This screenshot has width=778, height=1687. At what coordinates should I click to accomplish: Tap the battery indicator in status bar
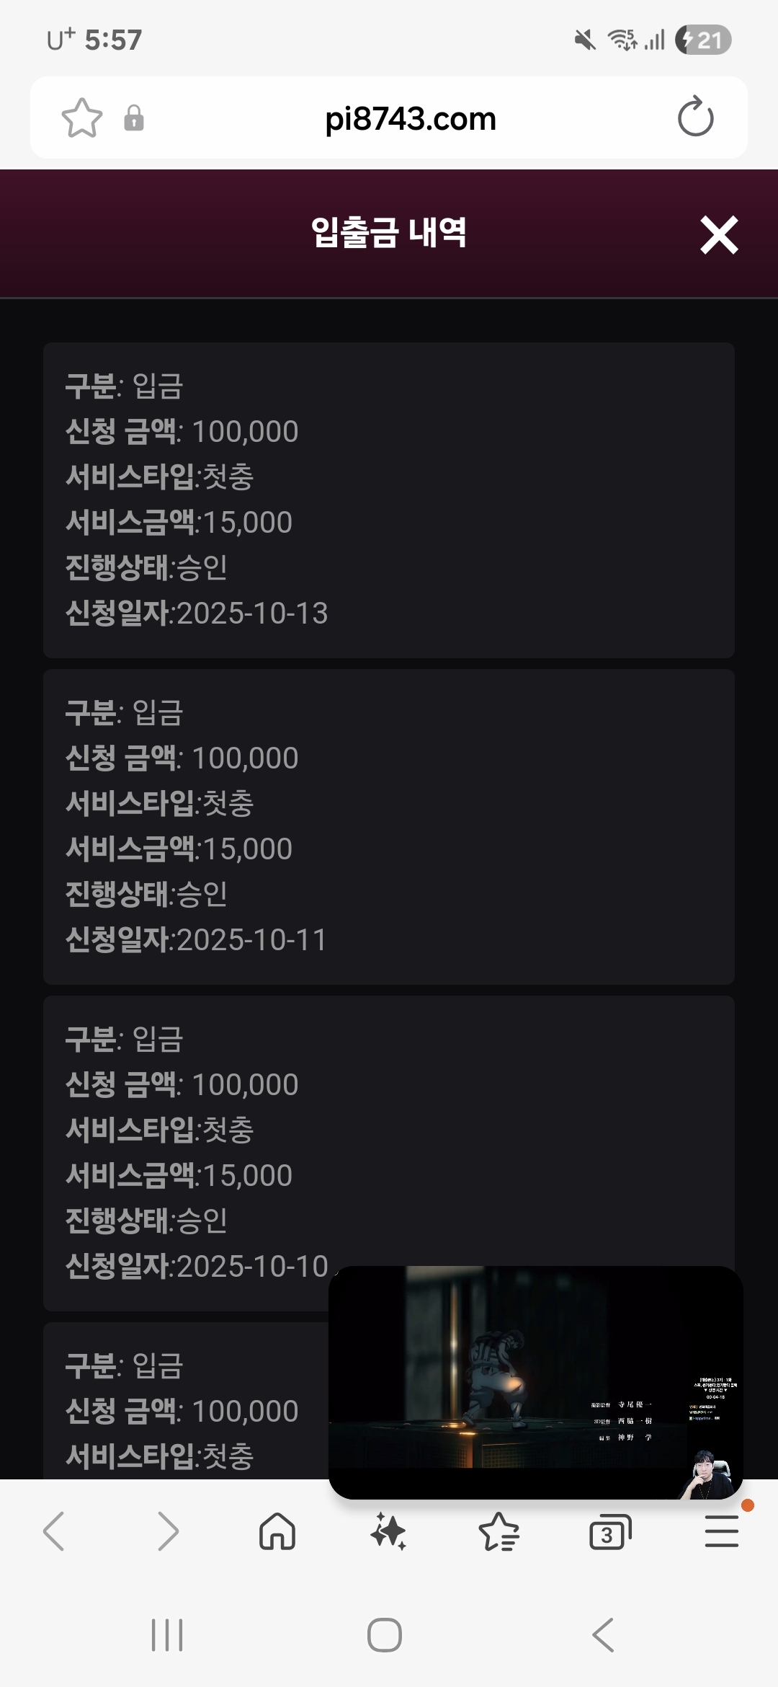[703, 40]
